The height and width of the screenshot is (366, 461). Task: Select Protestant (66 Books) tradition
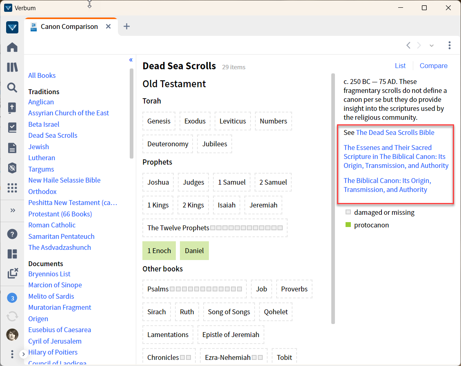click(60, 214)
